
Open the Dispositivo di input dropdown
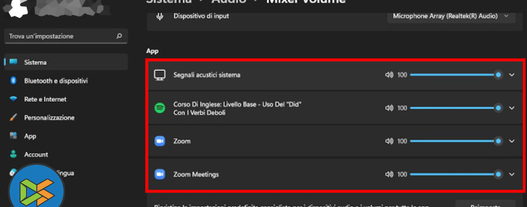[x=451, y=16]
